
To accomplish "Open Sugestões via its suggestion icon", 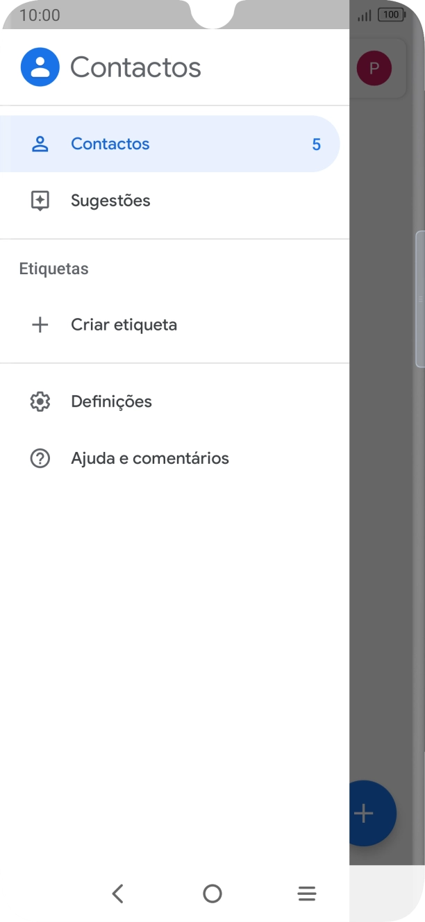I will pyautogui.click(x=40, y=200).
